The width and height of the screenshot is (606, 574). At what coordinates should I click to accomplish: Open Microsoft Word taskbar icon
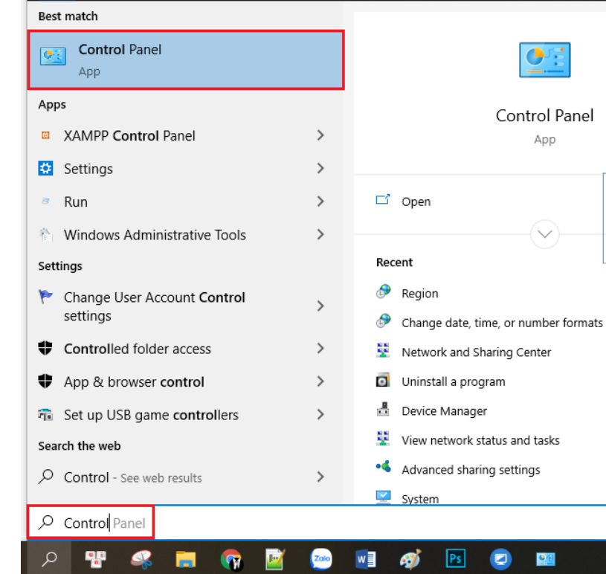[366, 559]
